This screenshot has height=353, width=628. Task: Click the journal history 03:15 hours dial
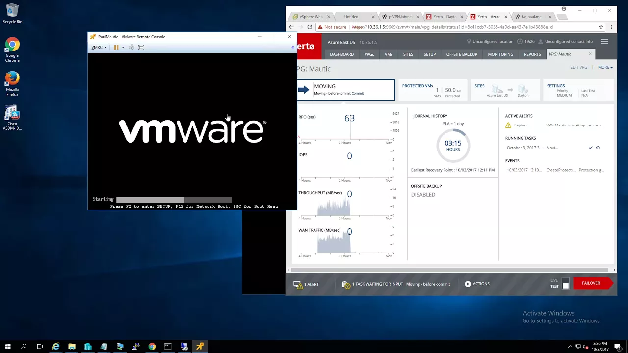coord(453,145)
